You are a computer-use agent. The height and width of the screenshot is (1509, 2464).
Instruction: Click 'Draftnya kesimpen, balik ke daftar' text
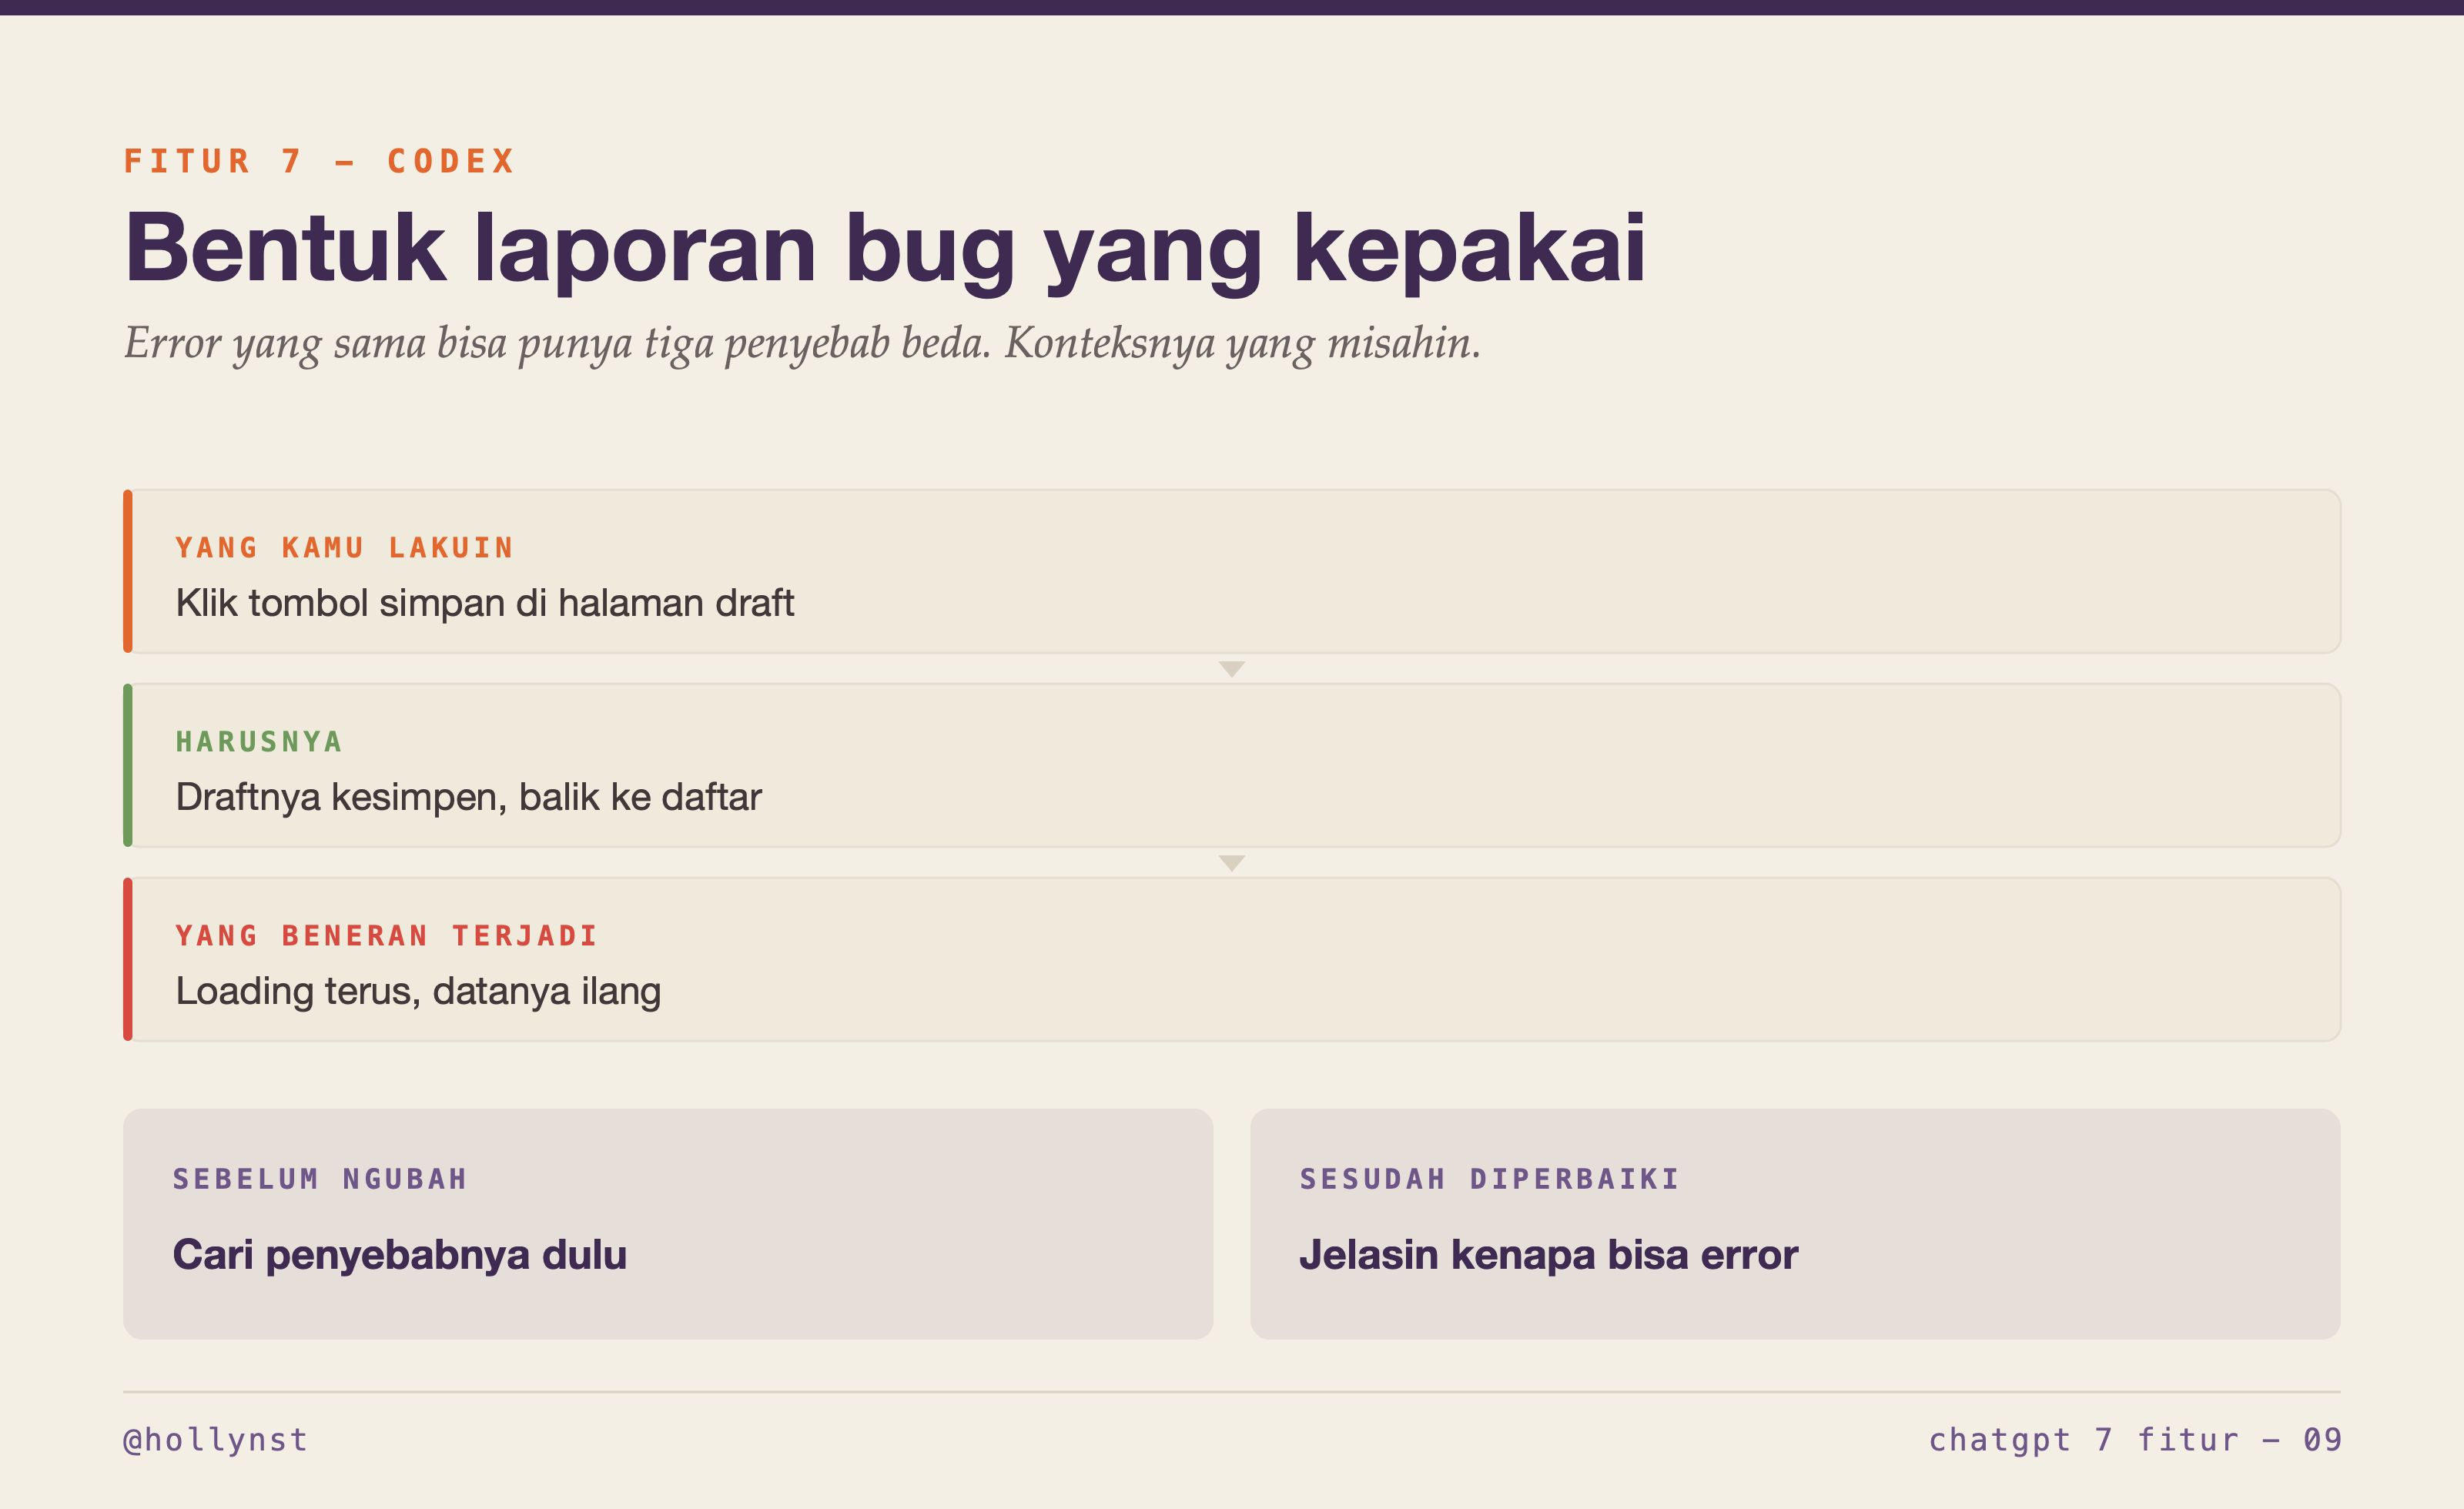tap(468, 797)
